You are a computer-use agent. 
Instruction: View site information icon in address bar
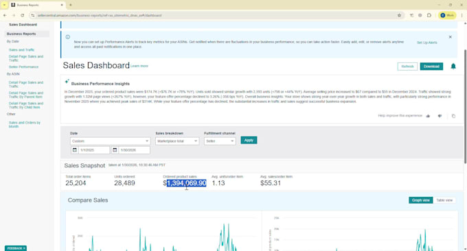[x=33, y=15]
